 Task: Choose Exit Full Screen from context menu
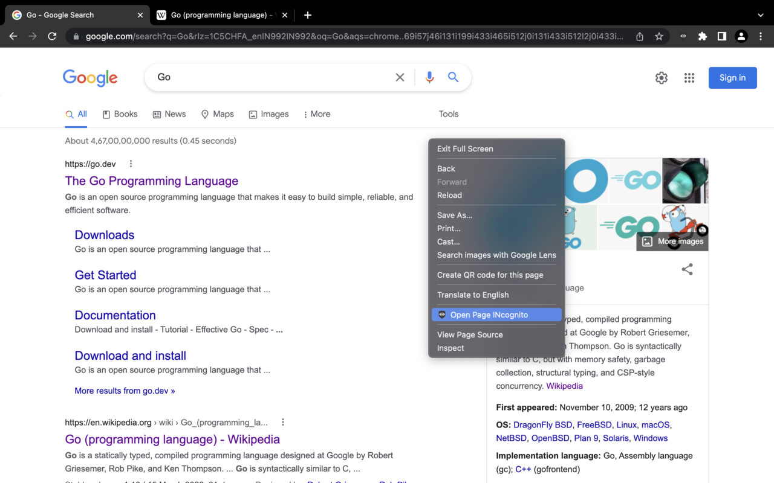tap(496, 149)
